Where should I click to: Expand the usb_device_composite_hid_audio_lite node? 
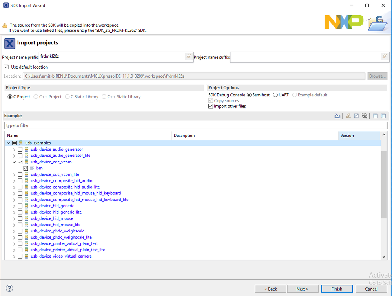click(x=14, y=187)
